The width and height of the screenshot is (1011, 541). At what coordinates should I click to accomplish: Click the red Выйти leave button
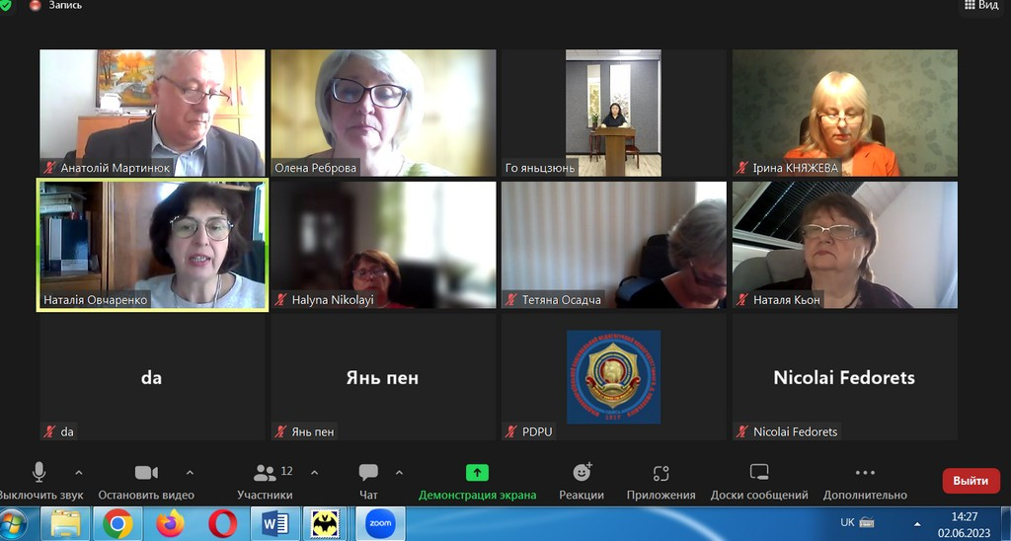coord(972,481)
